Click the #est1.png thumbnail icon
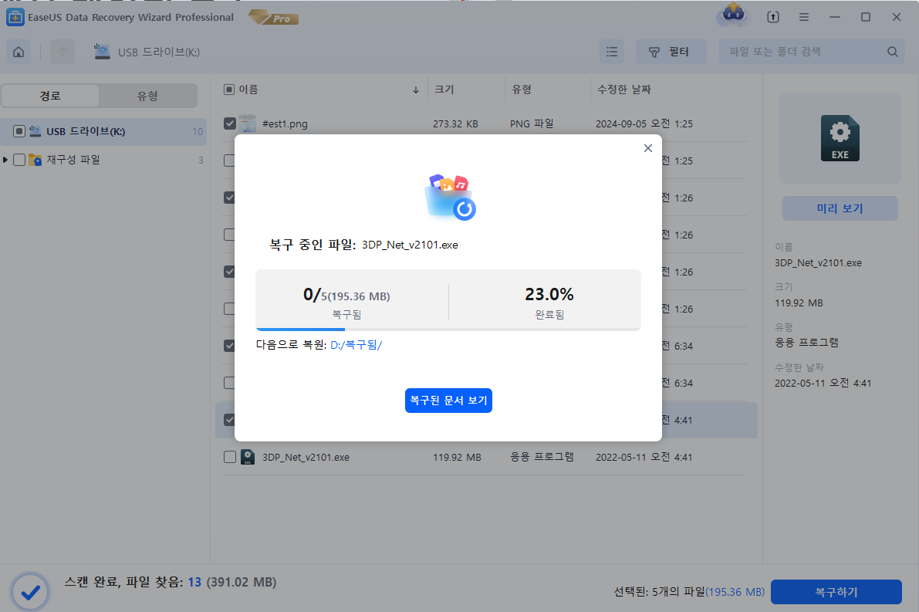 [248, 123]
